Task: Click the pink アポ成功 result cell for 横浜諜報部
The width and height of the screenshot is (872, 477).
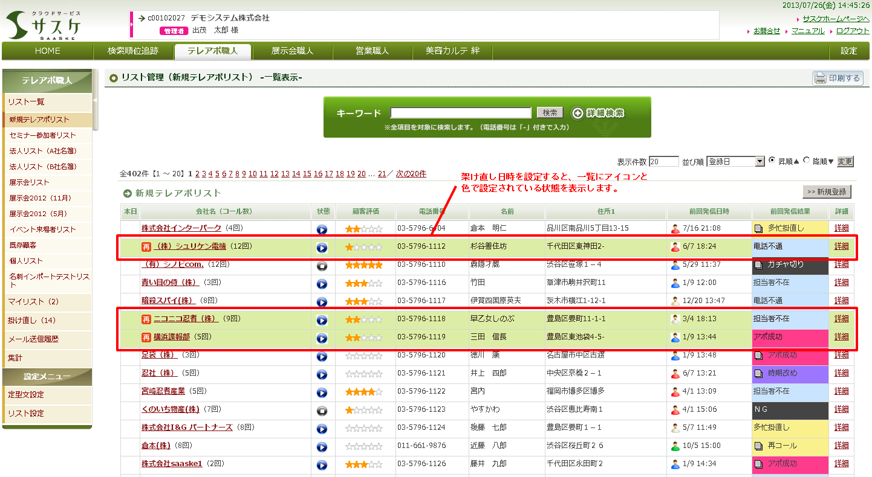Action: pos(789,337)
